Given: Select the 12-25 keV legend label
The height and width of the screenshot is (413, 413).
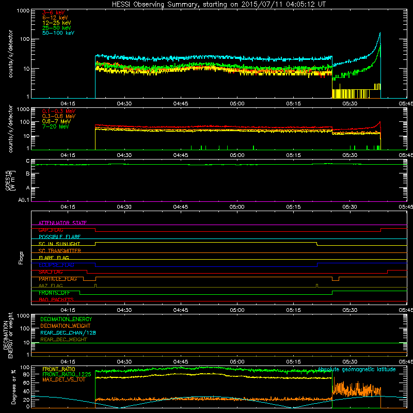Looking at the screenshot, I should pyautogui.click(x=57, y=23).
